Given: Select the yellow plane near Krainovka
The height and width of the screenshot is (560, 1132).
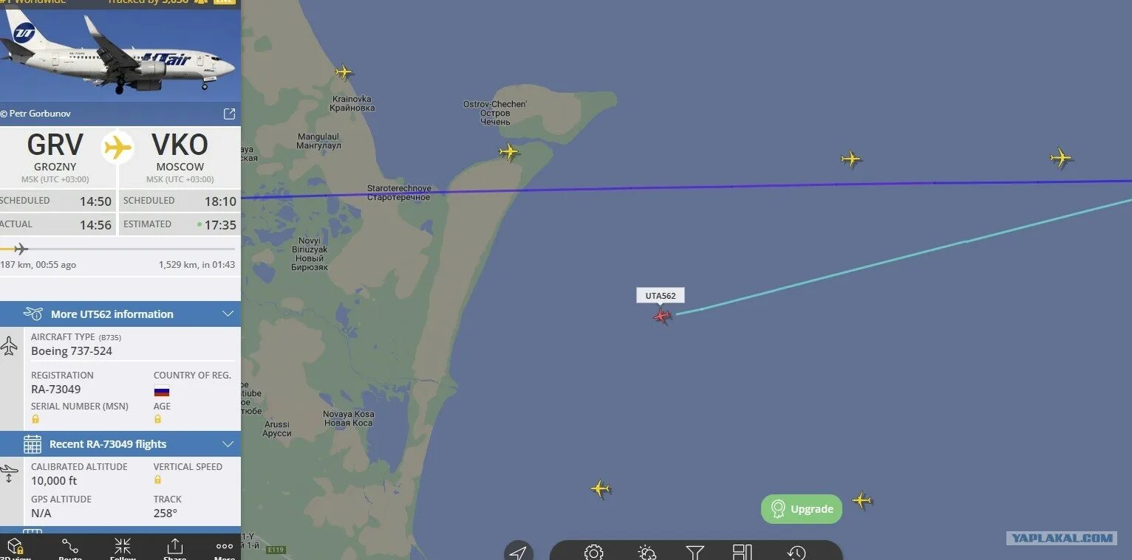Looking at the screenshot, I should point(344,72).
